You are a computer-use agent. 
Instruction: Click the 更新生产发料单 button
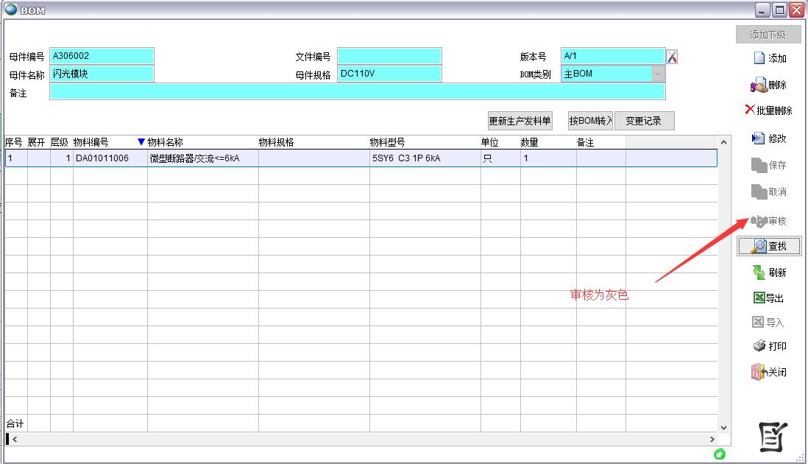520,122
